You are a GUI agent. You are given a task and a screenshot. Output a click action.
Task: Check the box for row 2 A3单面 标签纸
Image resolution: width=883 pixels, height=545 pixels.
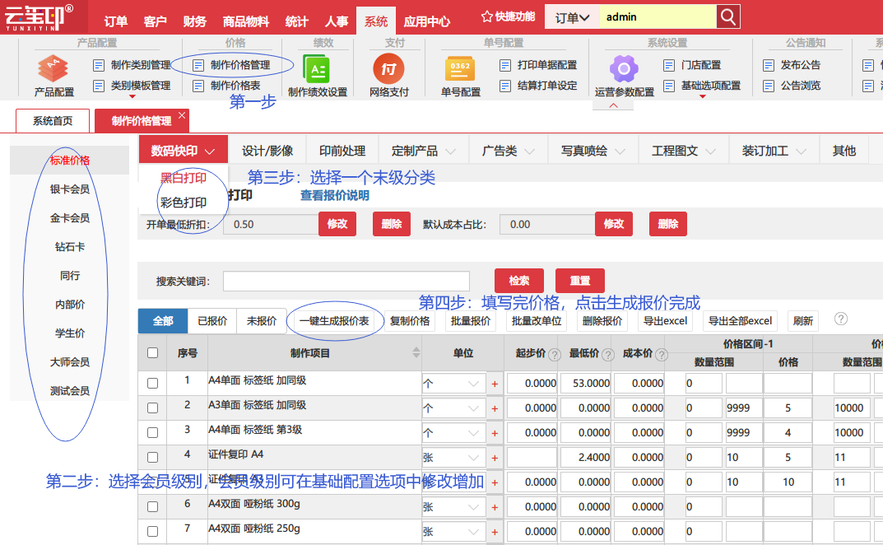152,408
